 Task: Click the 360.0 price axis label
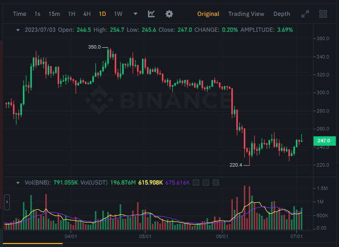click(x=323, y=39)
